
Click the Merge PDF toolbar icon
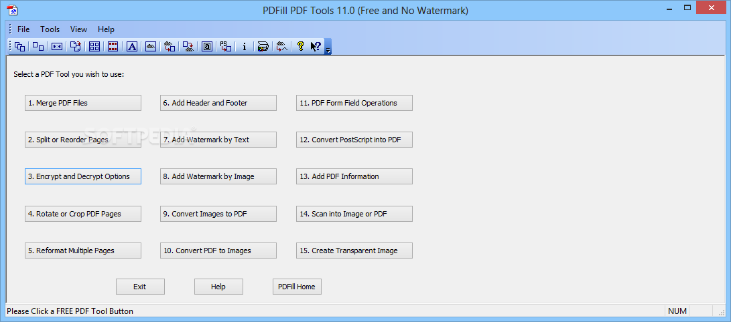coord(19,47)
